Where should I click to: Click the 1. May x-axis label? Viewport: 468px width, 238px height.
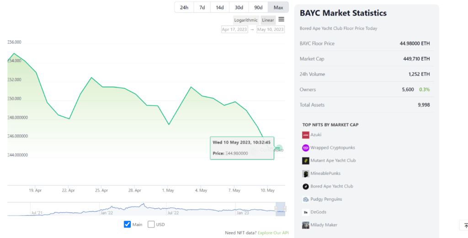point(168,190)
